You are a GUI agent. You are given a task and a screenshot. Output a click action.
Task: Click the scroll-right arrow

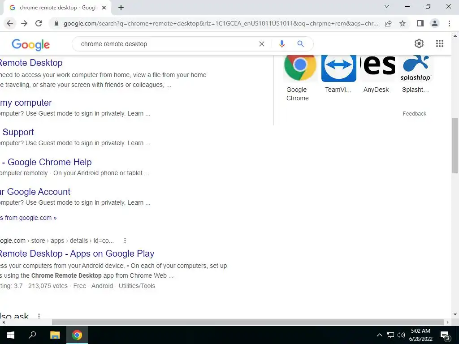pyautogui.click(x=448, y=322)
